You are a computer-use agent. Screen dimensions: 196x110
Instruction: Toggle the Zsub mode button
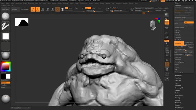coord(93,8)
